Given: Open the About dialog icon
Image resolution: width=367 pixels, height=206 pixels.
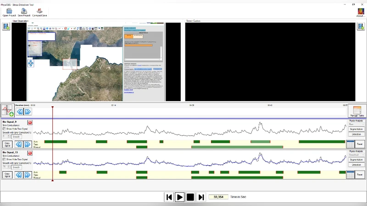Looking at the screenshot, I should [361, 11].
